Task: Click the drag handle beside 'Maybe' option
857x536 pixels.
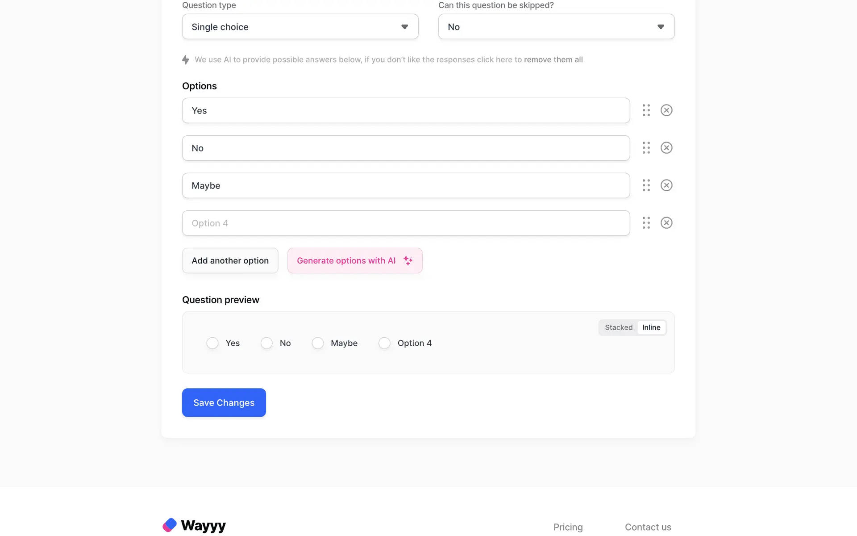Action: tap(646, 185)
